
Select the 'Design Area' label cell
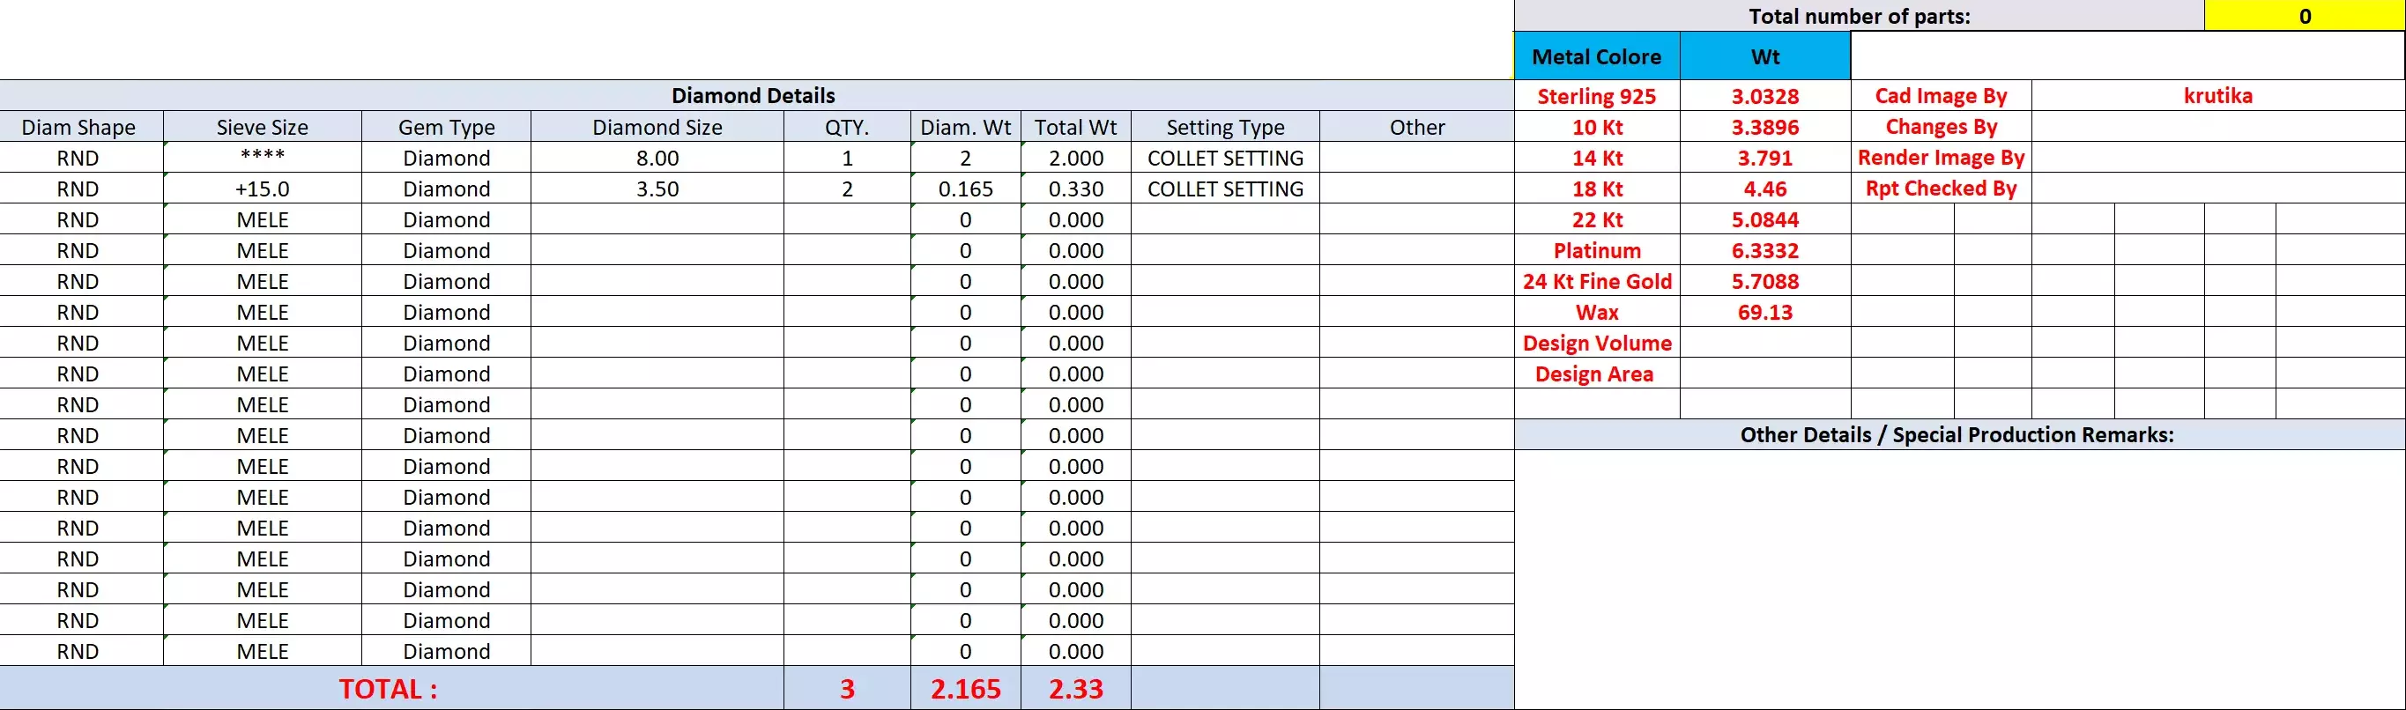pyautogui.click(x=1597, y=373)
